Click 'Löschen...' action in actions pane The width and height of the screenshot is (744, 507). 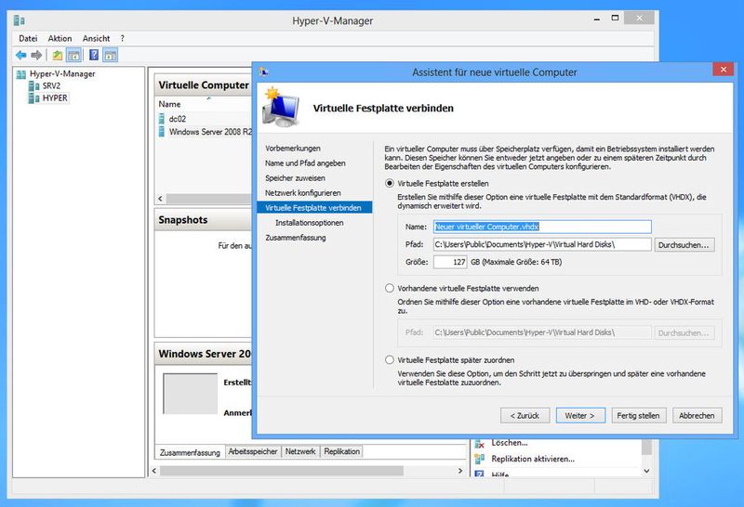[509, 443]
